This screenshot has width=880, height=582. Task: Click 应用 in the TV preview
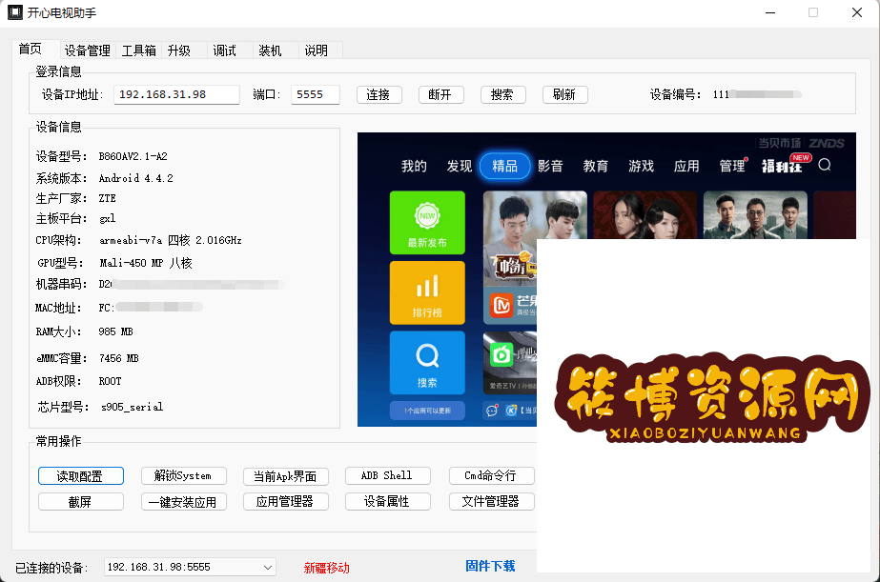tap(686, 166)
